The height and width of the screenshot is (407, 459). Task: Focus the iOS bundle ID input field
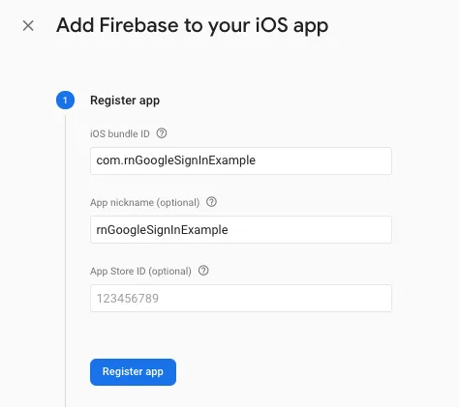[x=241, y=160]
